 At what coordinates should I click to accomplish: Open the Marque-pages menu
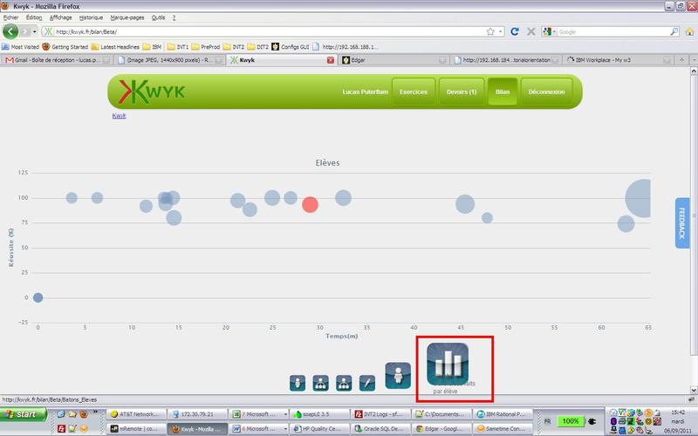[127, 17]
